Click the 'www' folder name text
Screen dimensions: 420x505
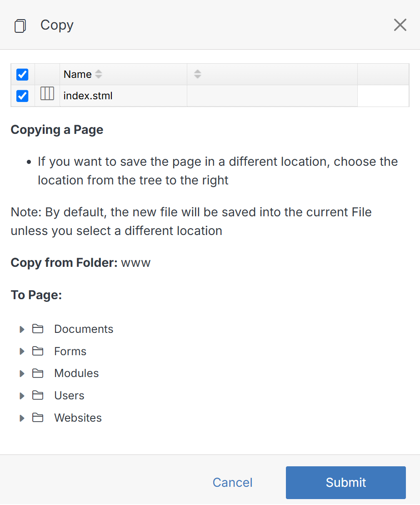(x=136, y=263)
